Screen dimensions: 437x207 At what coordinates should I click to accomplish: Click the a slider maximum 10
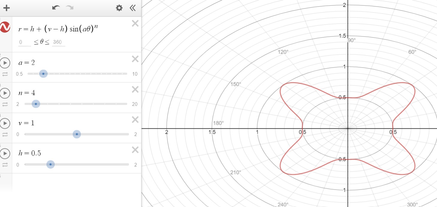click(135, 74)
